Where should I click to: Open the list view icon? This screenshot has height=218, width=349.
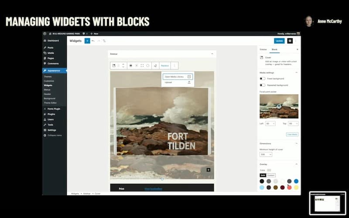tap(104, 41)
